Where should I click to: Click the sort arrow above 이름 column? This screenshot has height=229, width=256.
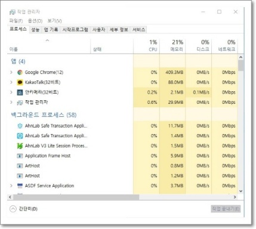(47, 41)
